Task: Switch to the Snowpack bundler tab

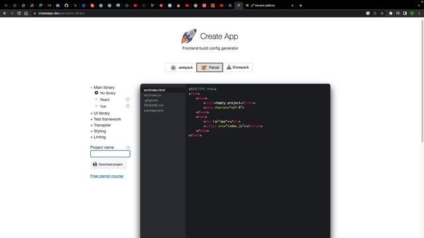Action: click(238, 67)
